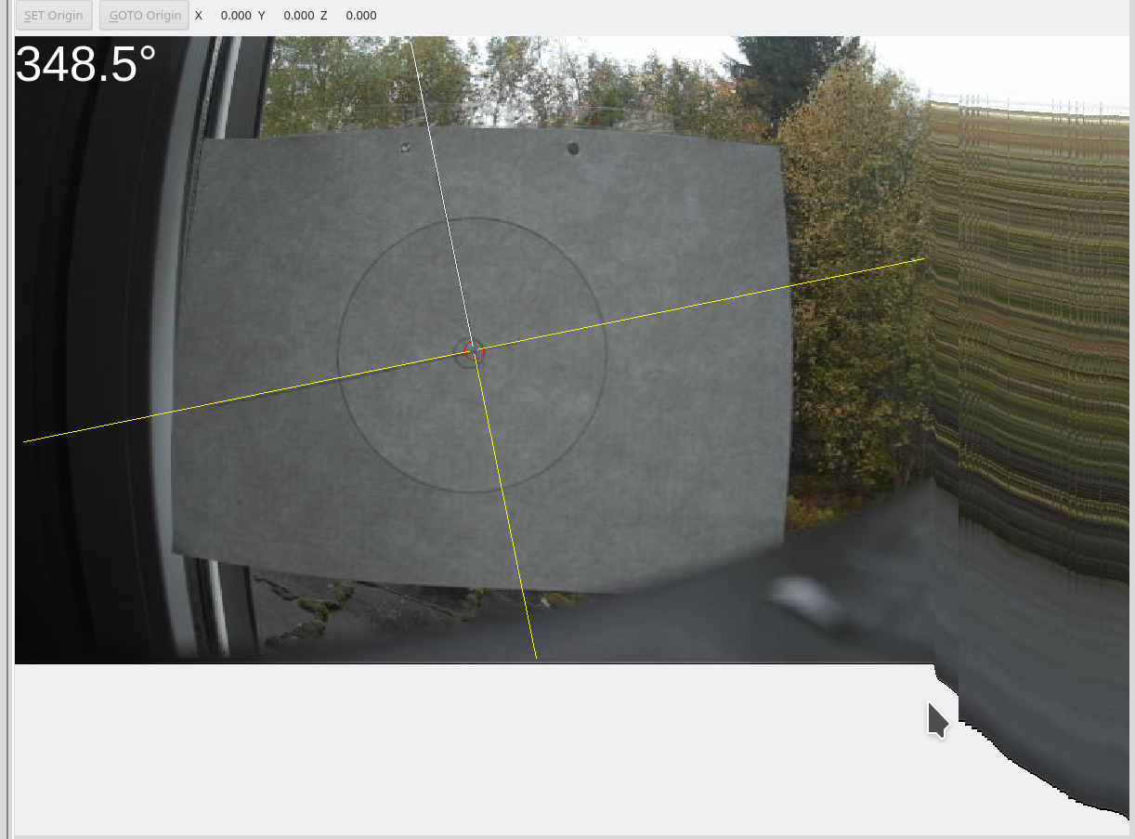Image resolution: width=1135 pixels, height=839 pixels.
Task: Click the X coordinate value 0.000
Action: coord(236,16)
